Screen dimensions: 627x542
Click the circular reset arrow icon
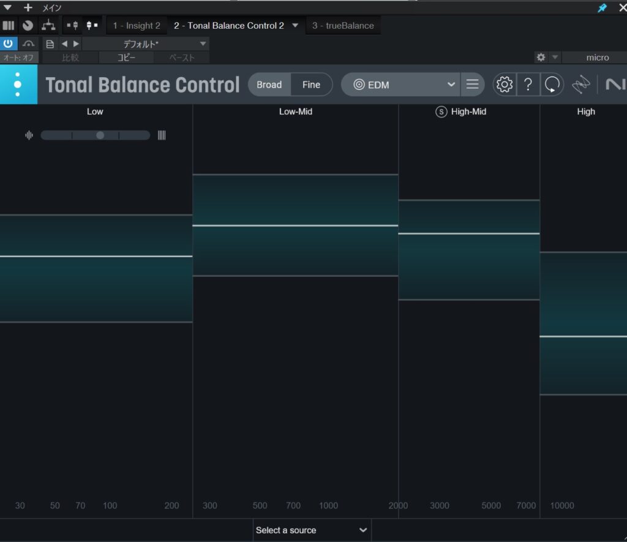552,85
